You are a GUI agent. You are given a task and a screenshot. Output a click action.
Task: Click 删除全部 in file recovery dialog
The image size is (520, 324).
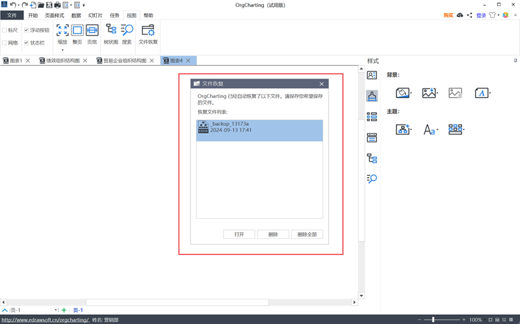(307, 234)
